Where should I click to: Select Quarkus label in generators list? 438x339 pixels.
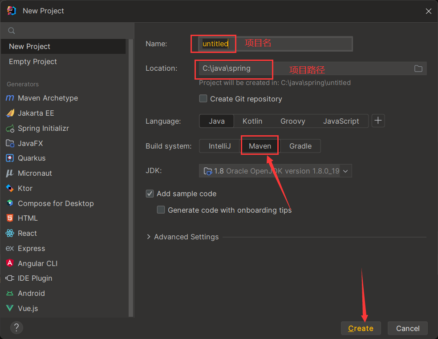tap(32, 158)
